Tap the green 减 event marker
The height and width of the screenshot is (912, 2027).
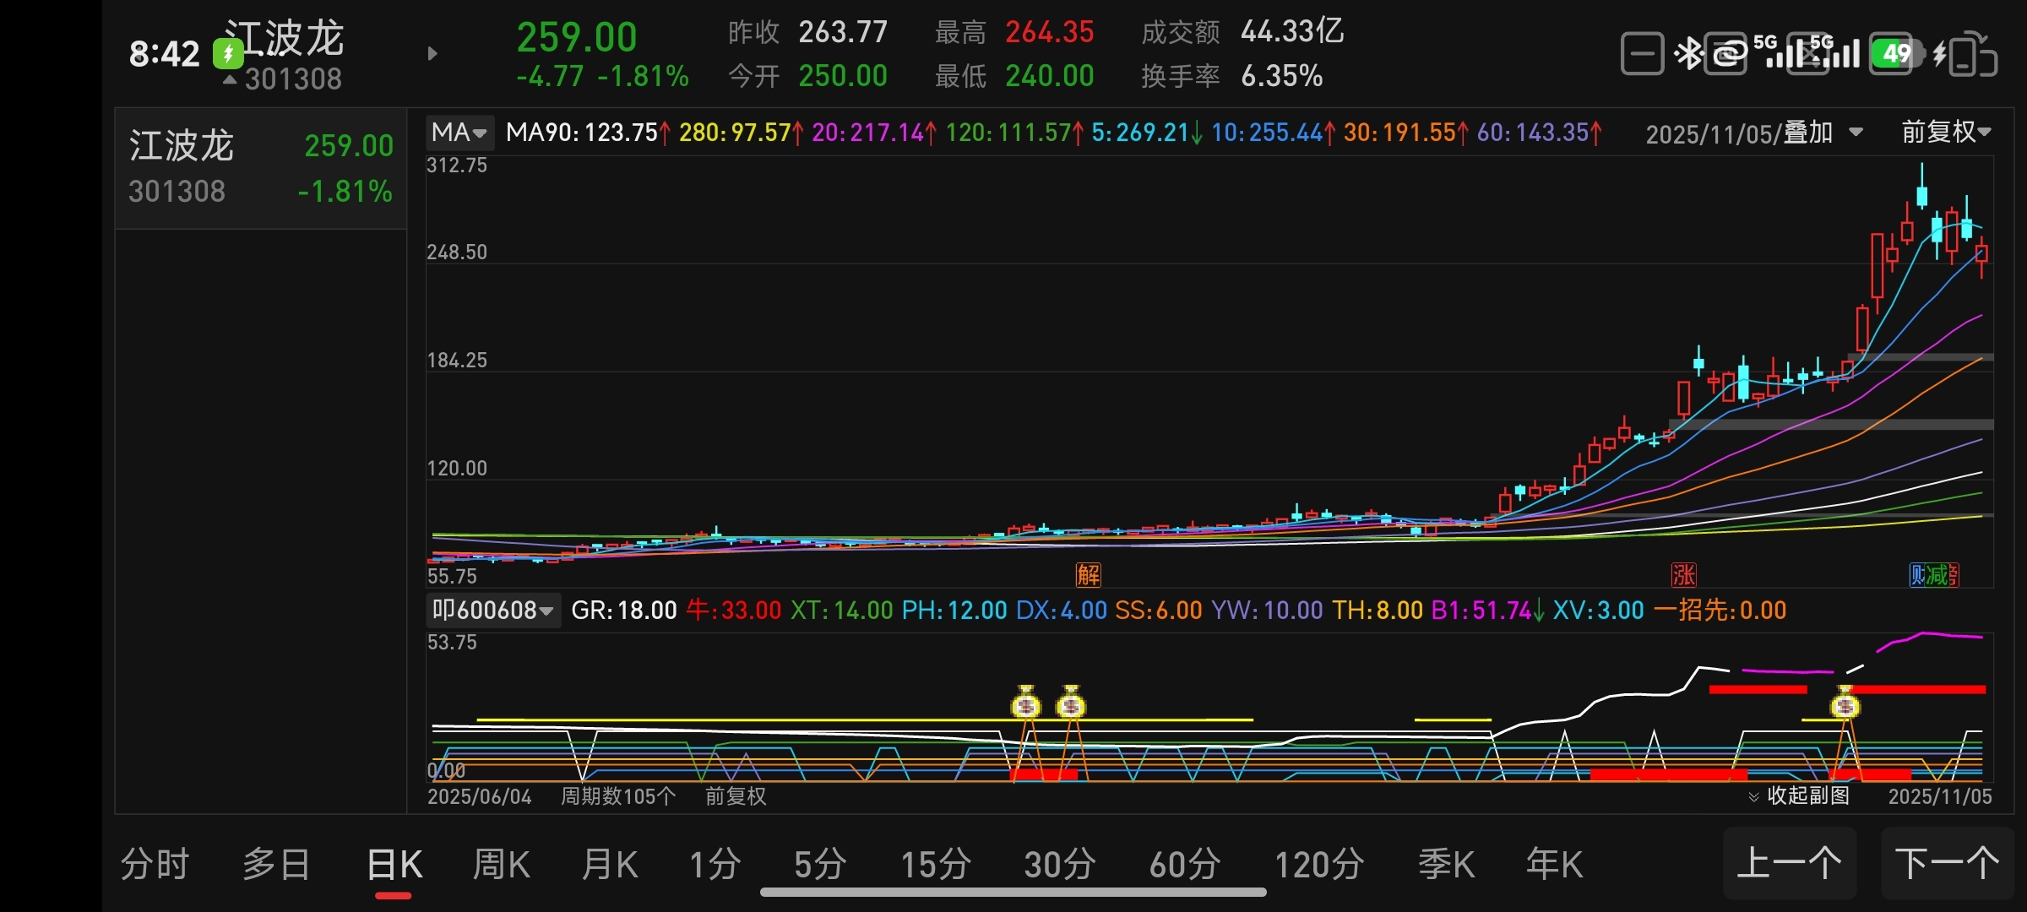pyautogui.click(x=1937, y=575)
